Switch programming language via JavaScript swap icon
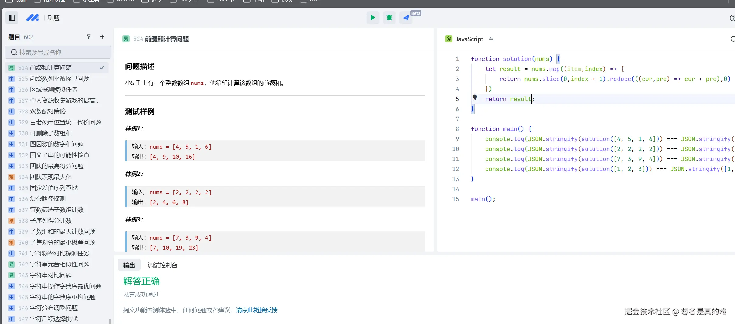The width and height of the screenshot is (735, 324). [491, 39]
